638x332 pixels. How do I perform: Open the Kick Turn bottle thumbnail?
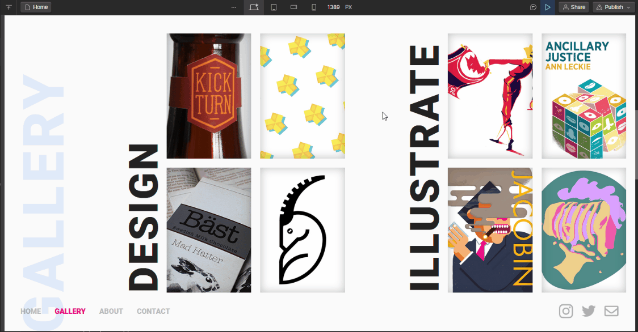(x=209, y=96)
